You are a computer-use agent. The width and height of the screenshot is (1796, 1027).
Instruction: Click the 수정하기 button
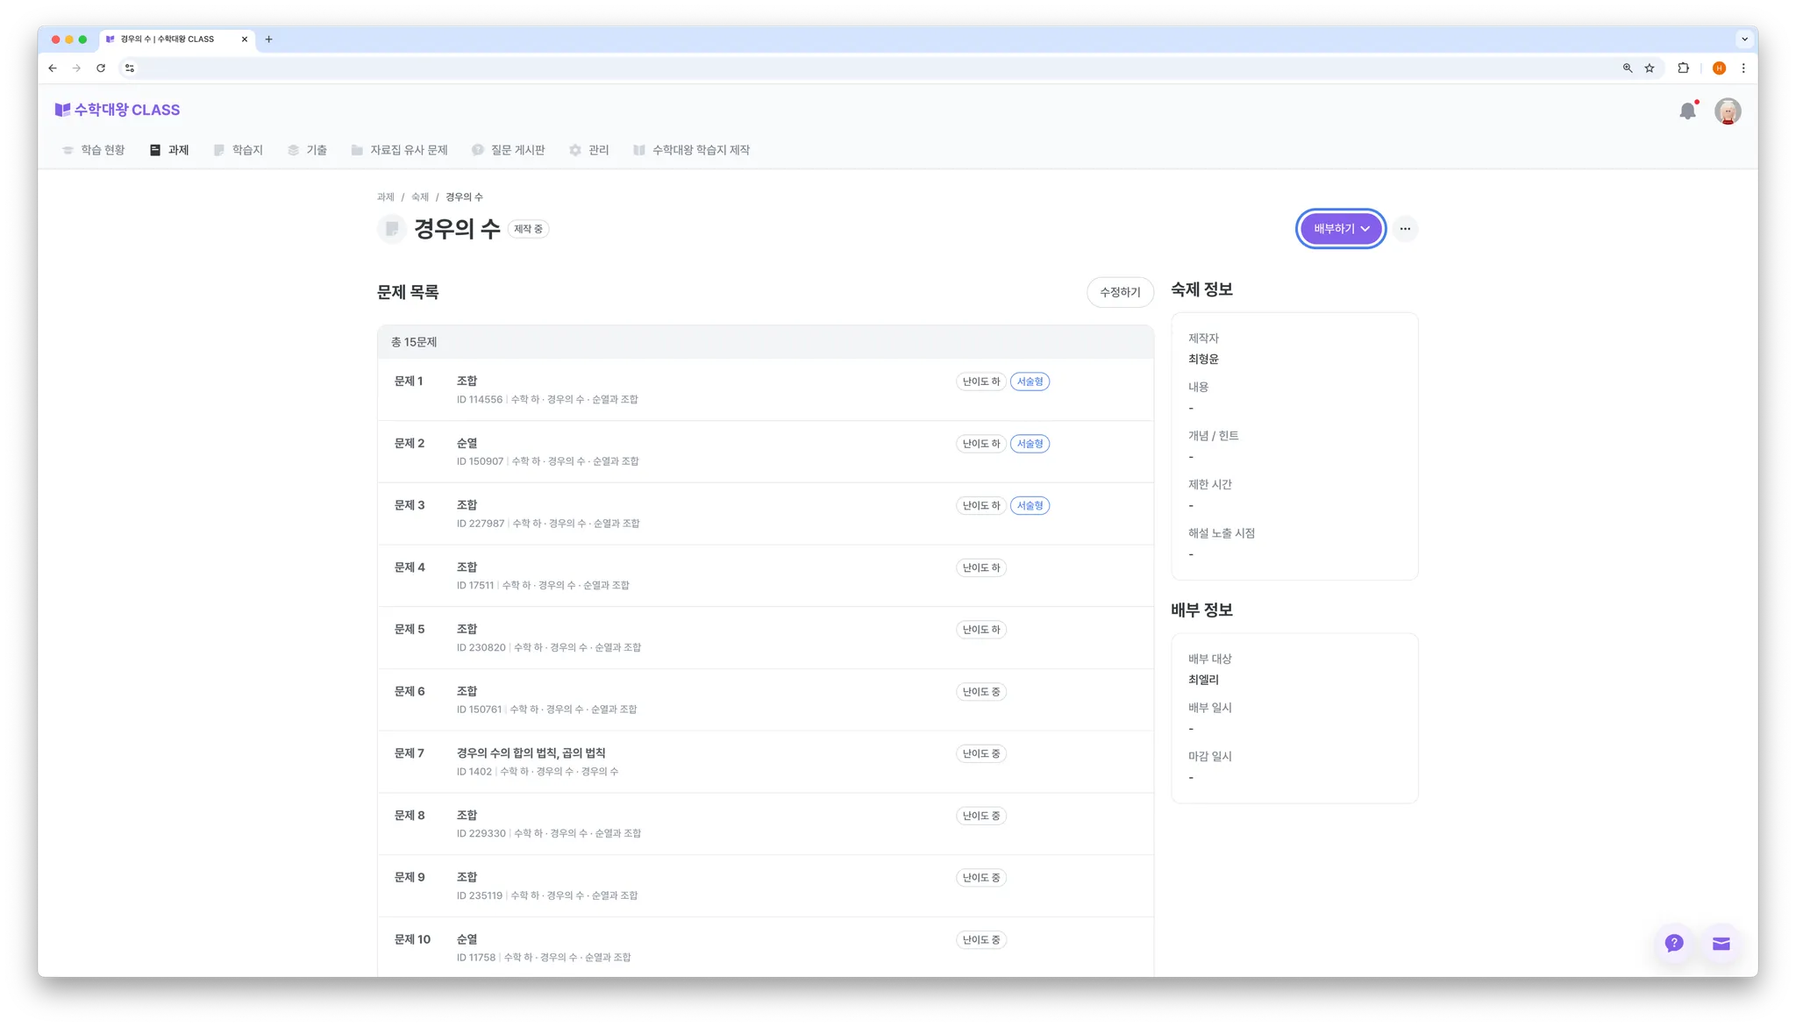pyautogui.click(x=1120, y=292)
